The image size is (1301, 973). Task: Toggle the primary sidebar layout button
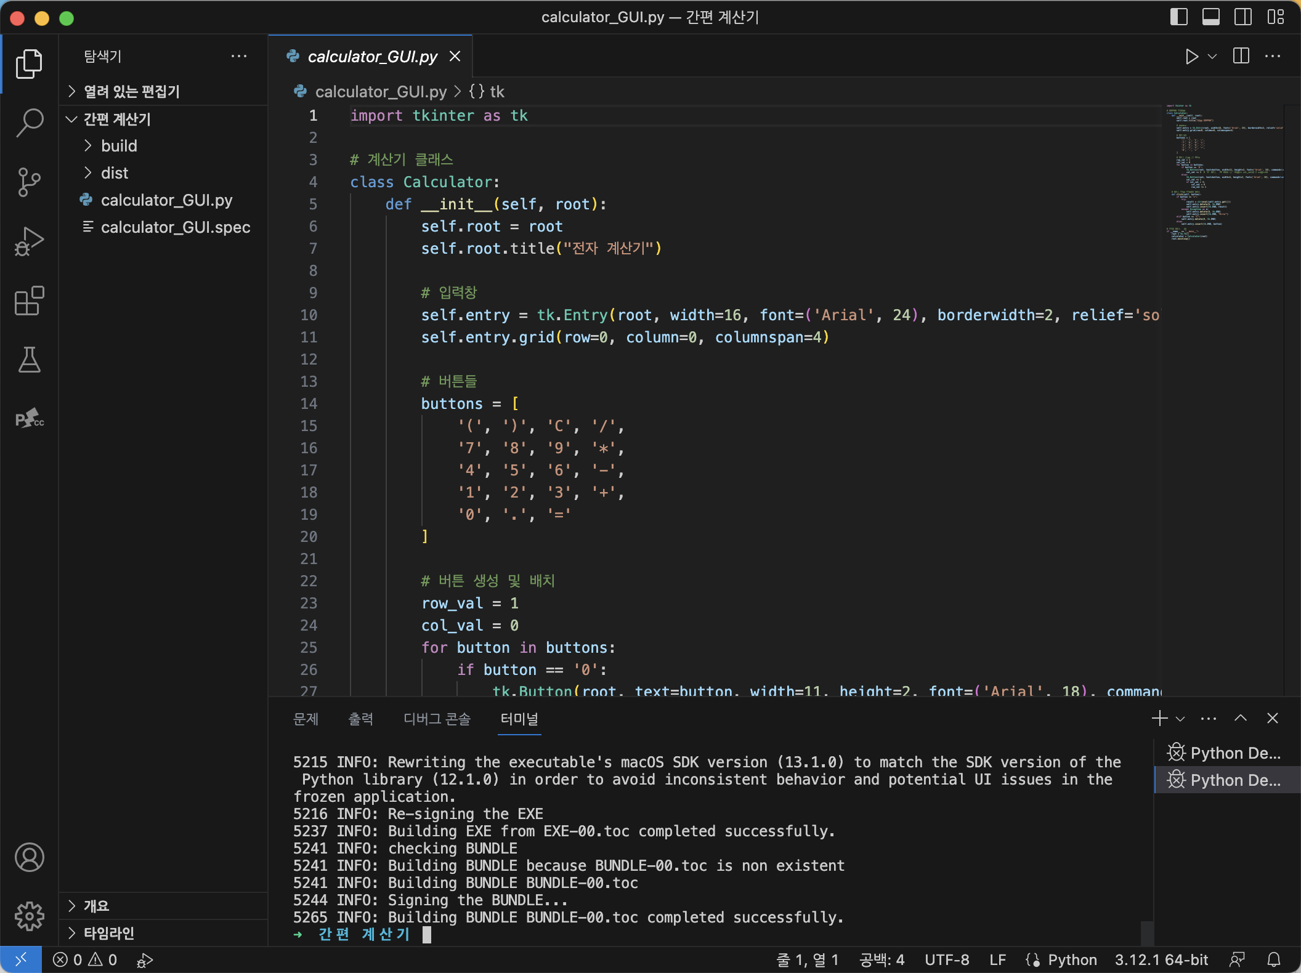click(x=1178, y=17)
